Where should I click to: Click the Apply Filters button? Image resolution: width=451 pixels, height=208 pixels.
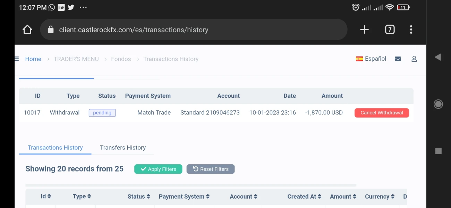pyautogui.click(x=158, y=169)
